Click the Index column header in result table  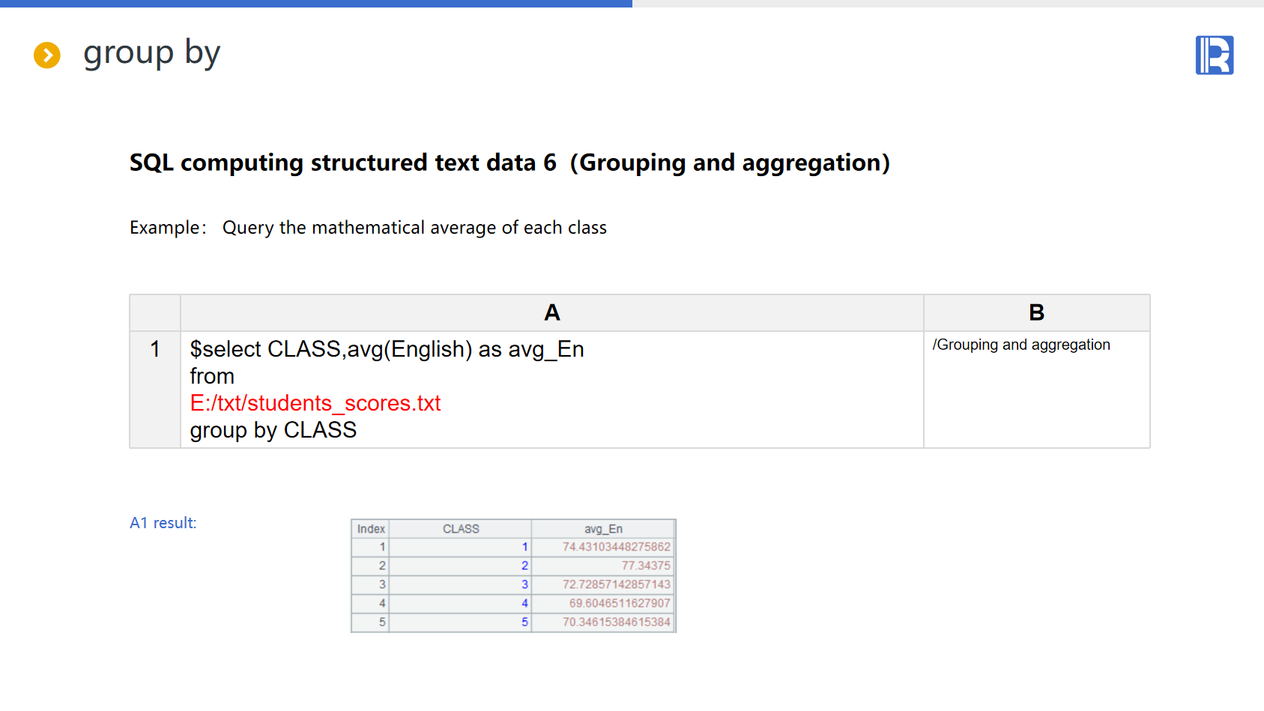(x=371, y=529)
